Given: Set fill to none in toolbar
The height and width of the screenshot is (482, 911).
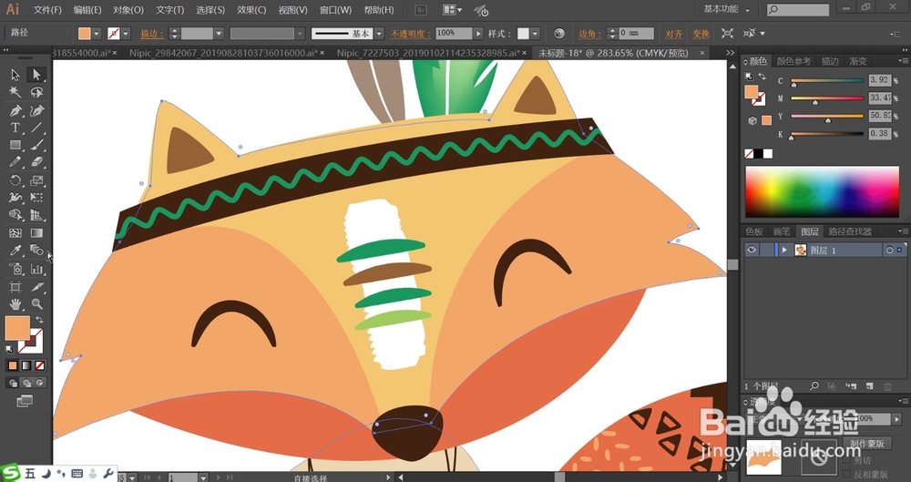Looking at the screenshot, I should 39,365.
